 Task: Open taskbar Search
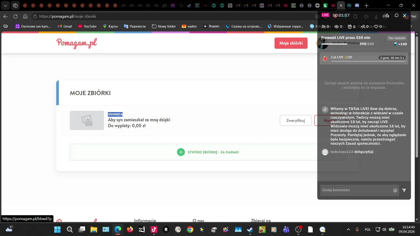70,229
